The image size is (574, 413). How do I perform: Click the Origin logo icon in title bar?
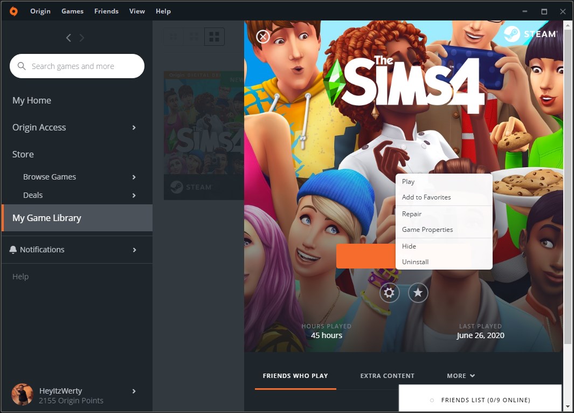pos(13,11)
